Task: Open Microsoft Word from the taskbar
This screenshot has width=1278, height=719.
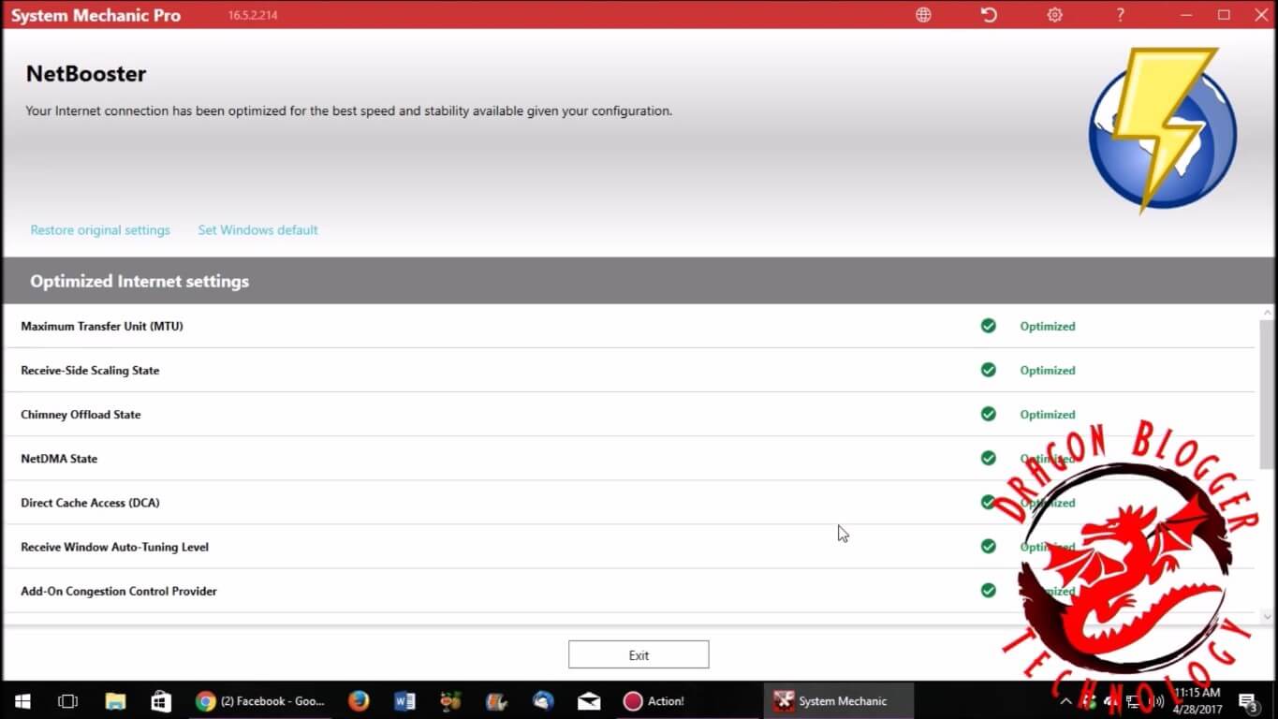Action: coord(404,701)
